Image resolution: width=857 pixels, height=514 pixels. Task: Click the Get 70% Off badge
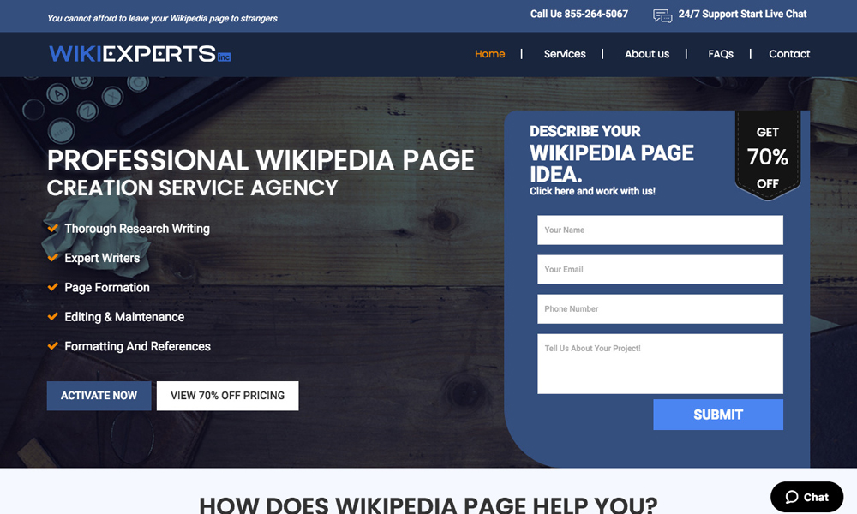767,157
